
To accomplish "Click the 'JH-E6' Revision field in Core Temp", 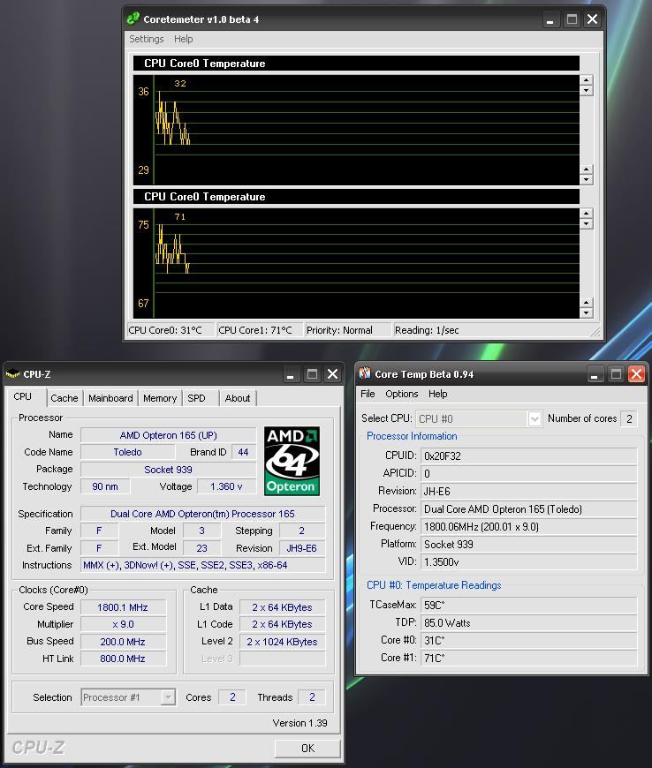I will (529, 492).
